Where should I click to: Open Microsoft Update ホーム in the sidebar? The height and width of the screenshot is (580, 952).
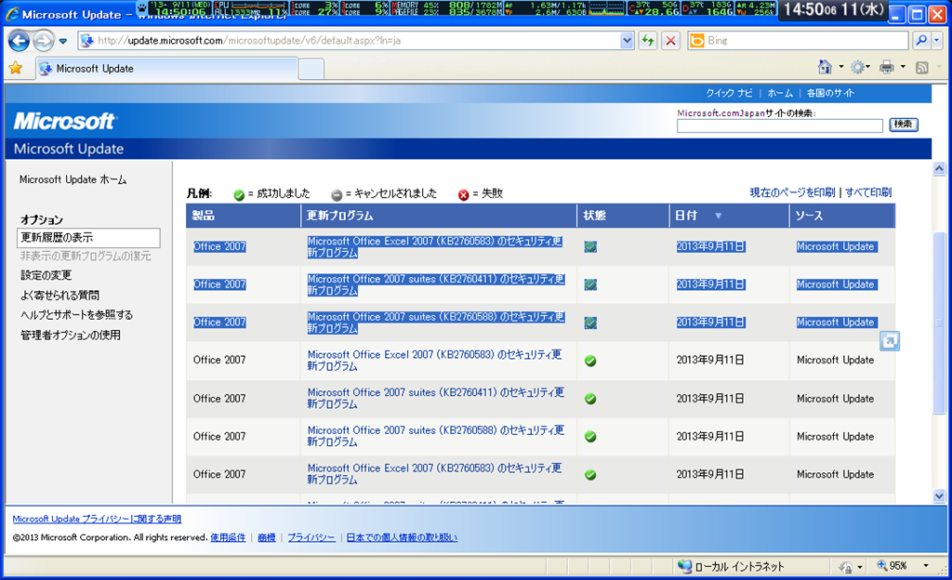click(73, 179)
